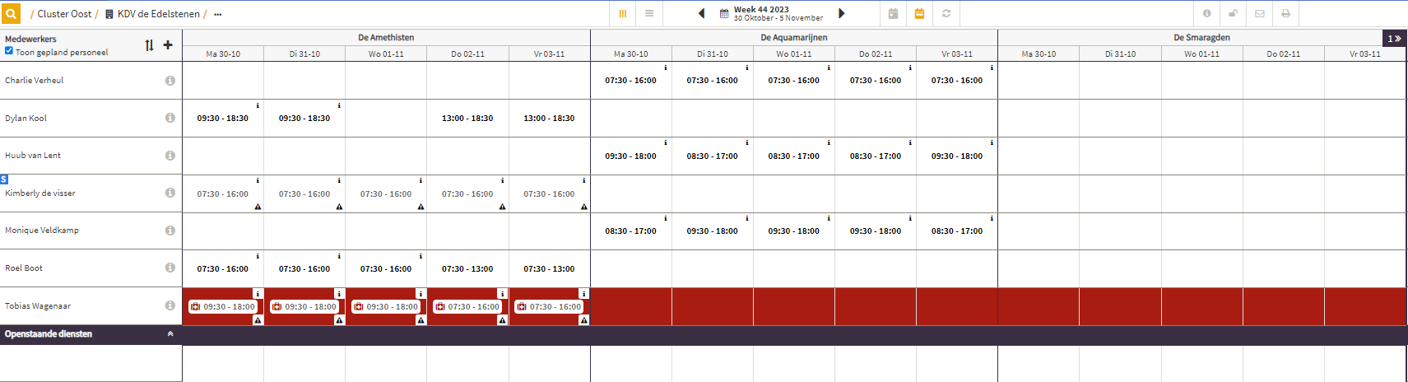1408x382 pixels.
Task: Select Dylan Kool's Thursday 13:00 - 18:30 shift
Action: pyautogui.click(x=467, y=119)
